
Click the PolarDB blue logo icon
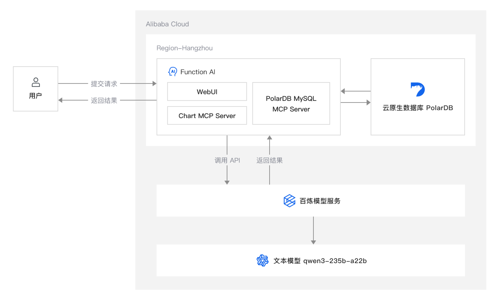[x=418, y=89]
